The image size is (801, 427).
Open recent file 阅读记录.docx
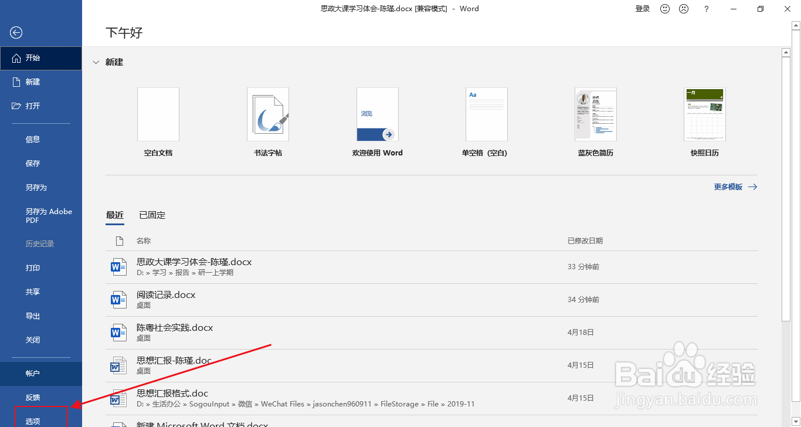click(432, 300)
